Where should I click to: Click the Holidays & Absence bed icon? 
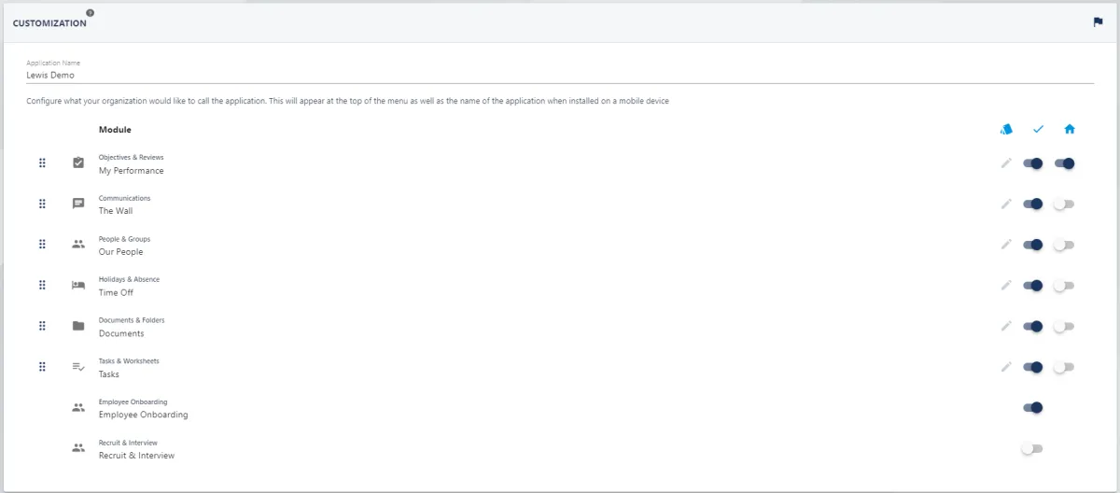pyautogui.click(x=78, y=286)
